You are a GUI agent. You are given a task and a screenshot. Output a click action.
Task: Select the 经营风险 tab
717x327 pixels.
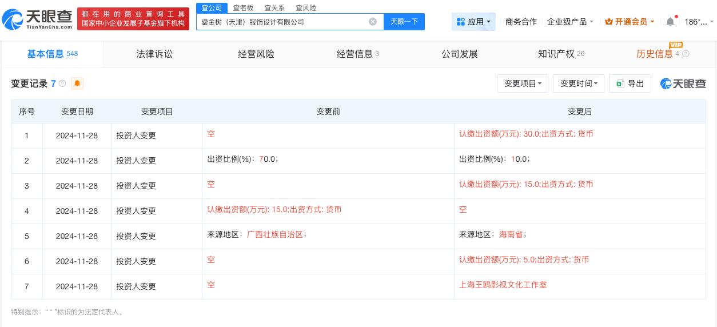(x=256, y=54)
